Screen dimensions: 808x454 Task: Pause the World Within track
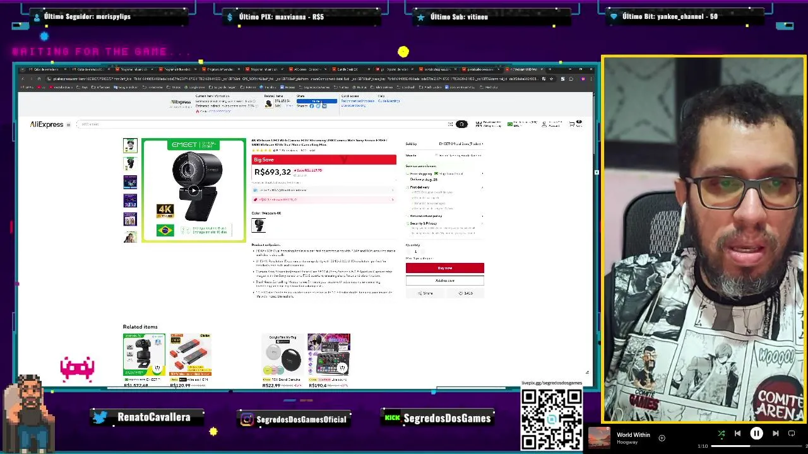coord(756,434)
